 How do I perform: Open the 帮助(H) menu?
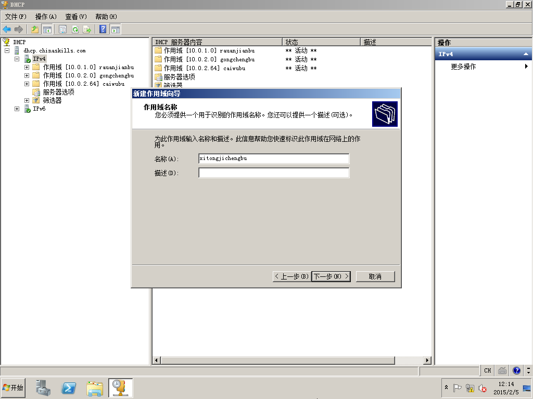click(106, 17)
